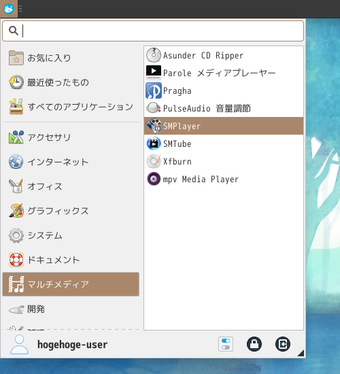The height and width of the screenshot is (374, 340).
Task: Lock the screen with padlock button
Action: point(254,344)
